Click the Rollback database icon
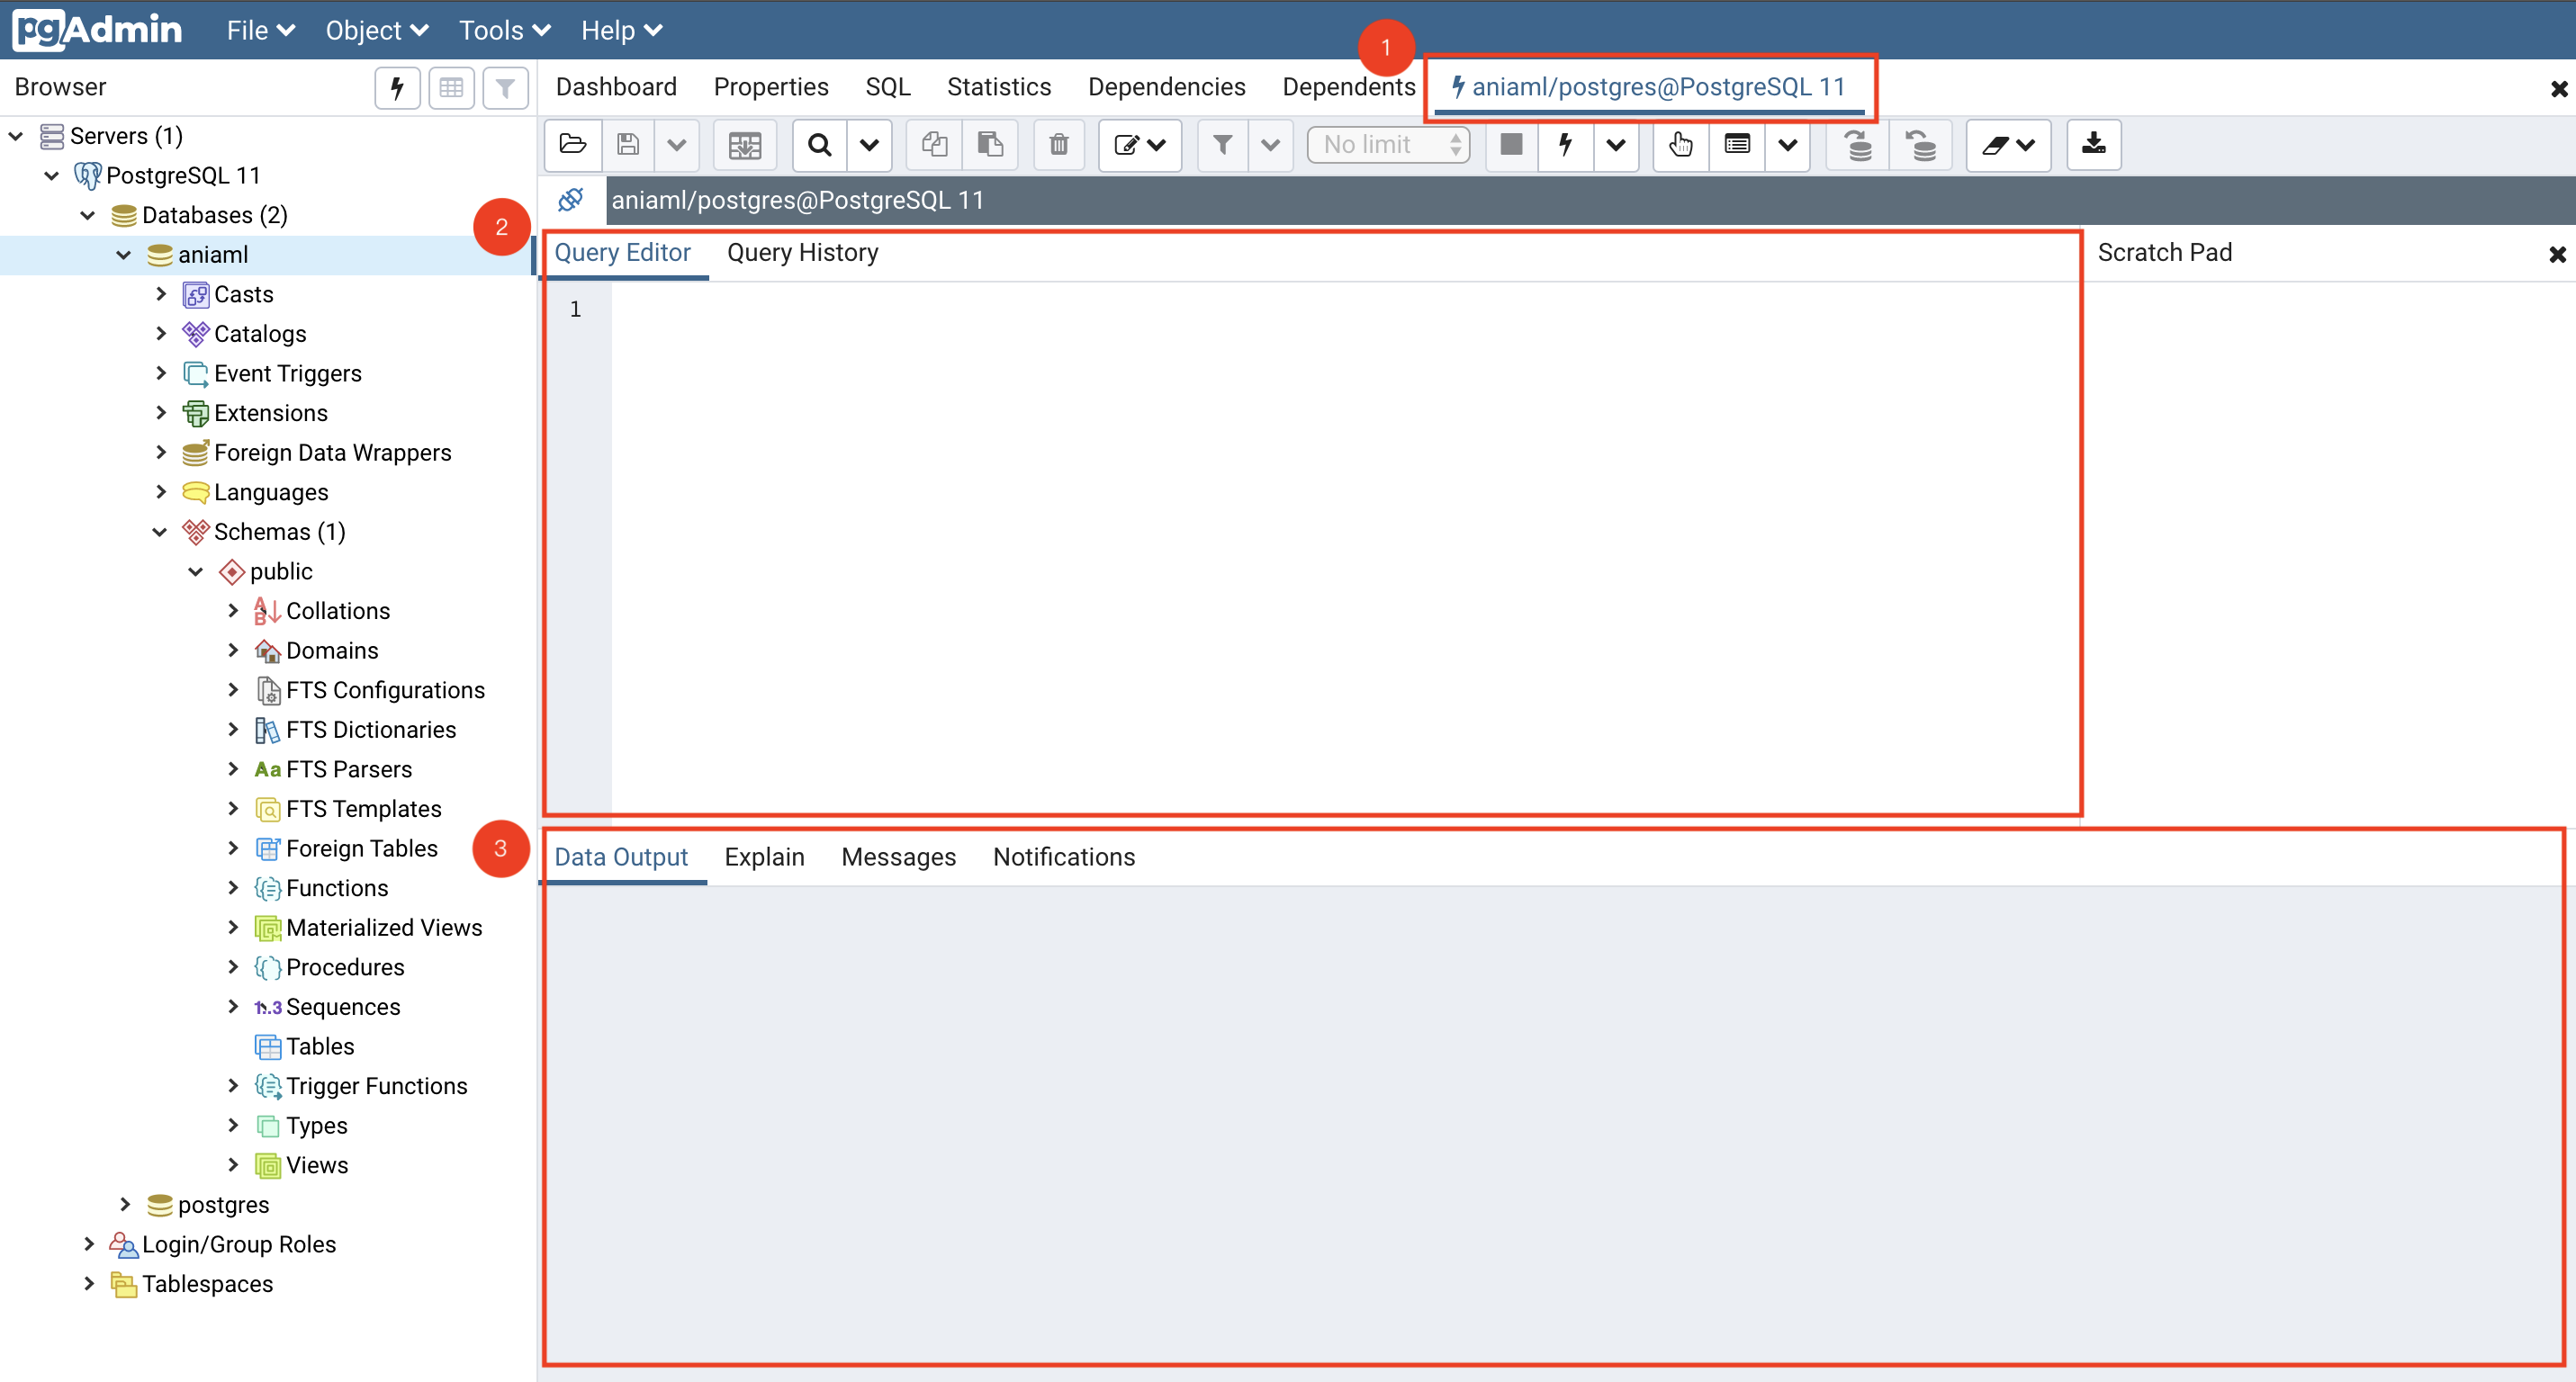Screen dimensions: 2576x1382 pyautogui.click(x=1920, y=145)
